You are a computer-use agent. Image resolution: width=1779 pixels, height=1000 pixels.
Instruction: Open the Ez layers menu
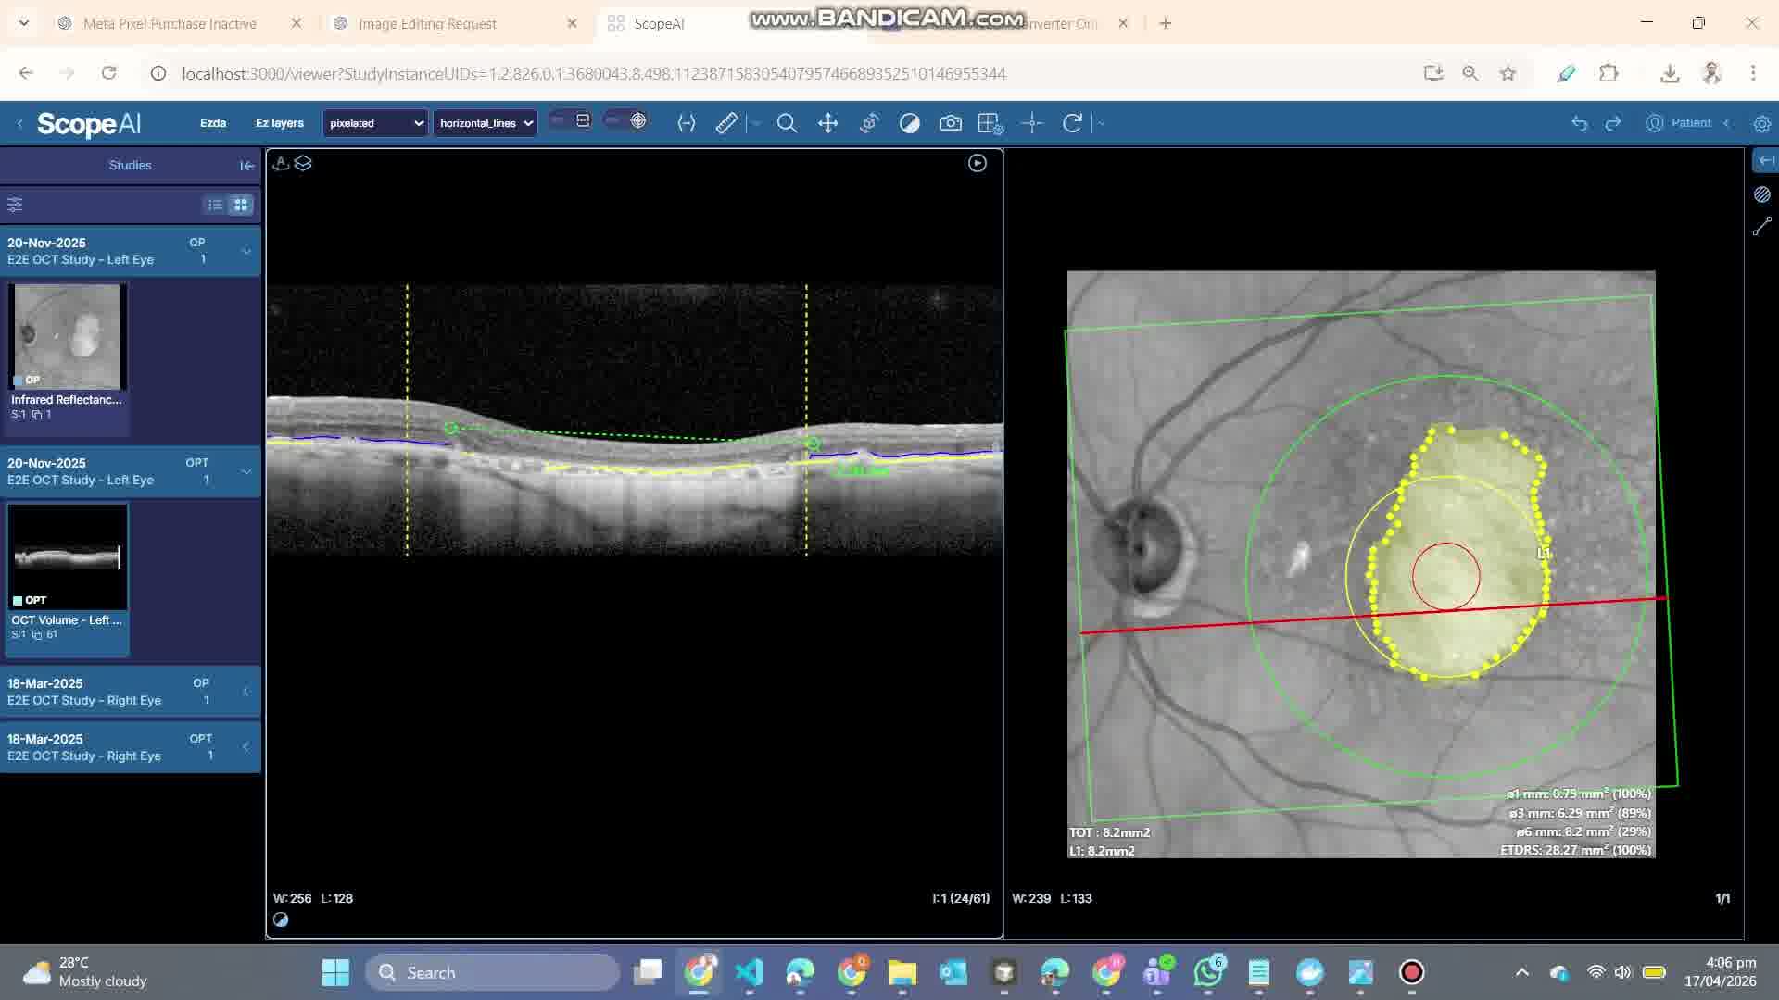pyautogui.click(x=279, y=123)
